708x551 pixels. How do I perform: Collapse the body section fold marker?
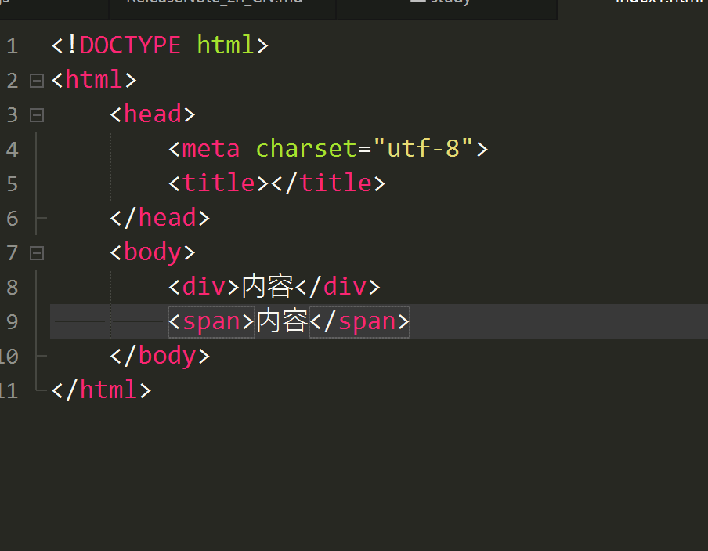click(x=36, y=253)
